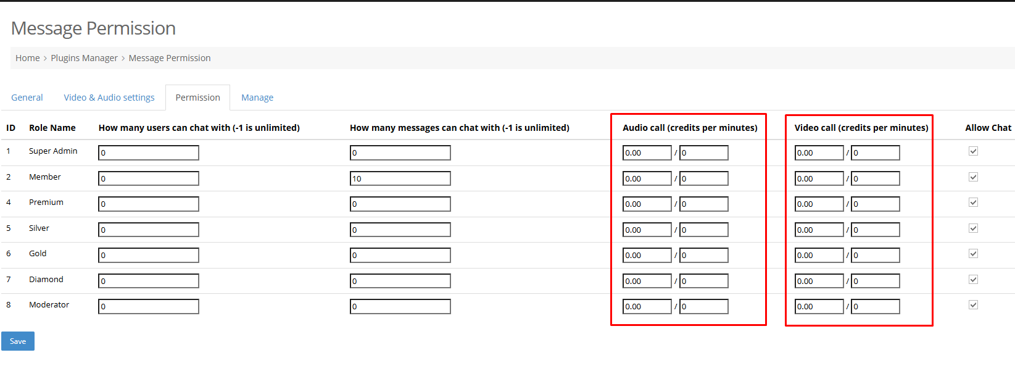Edit Member audio call credits field
This screenshot has width=1015, height=384.
[647, 178]
